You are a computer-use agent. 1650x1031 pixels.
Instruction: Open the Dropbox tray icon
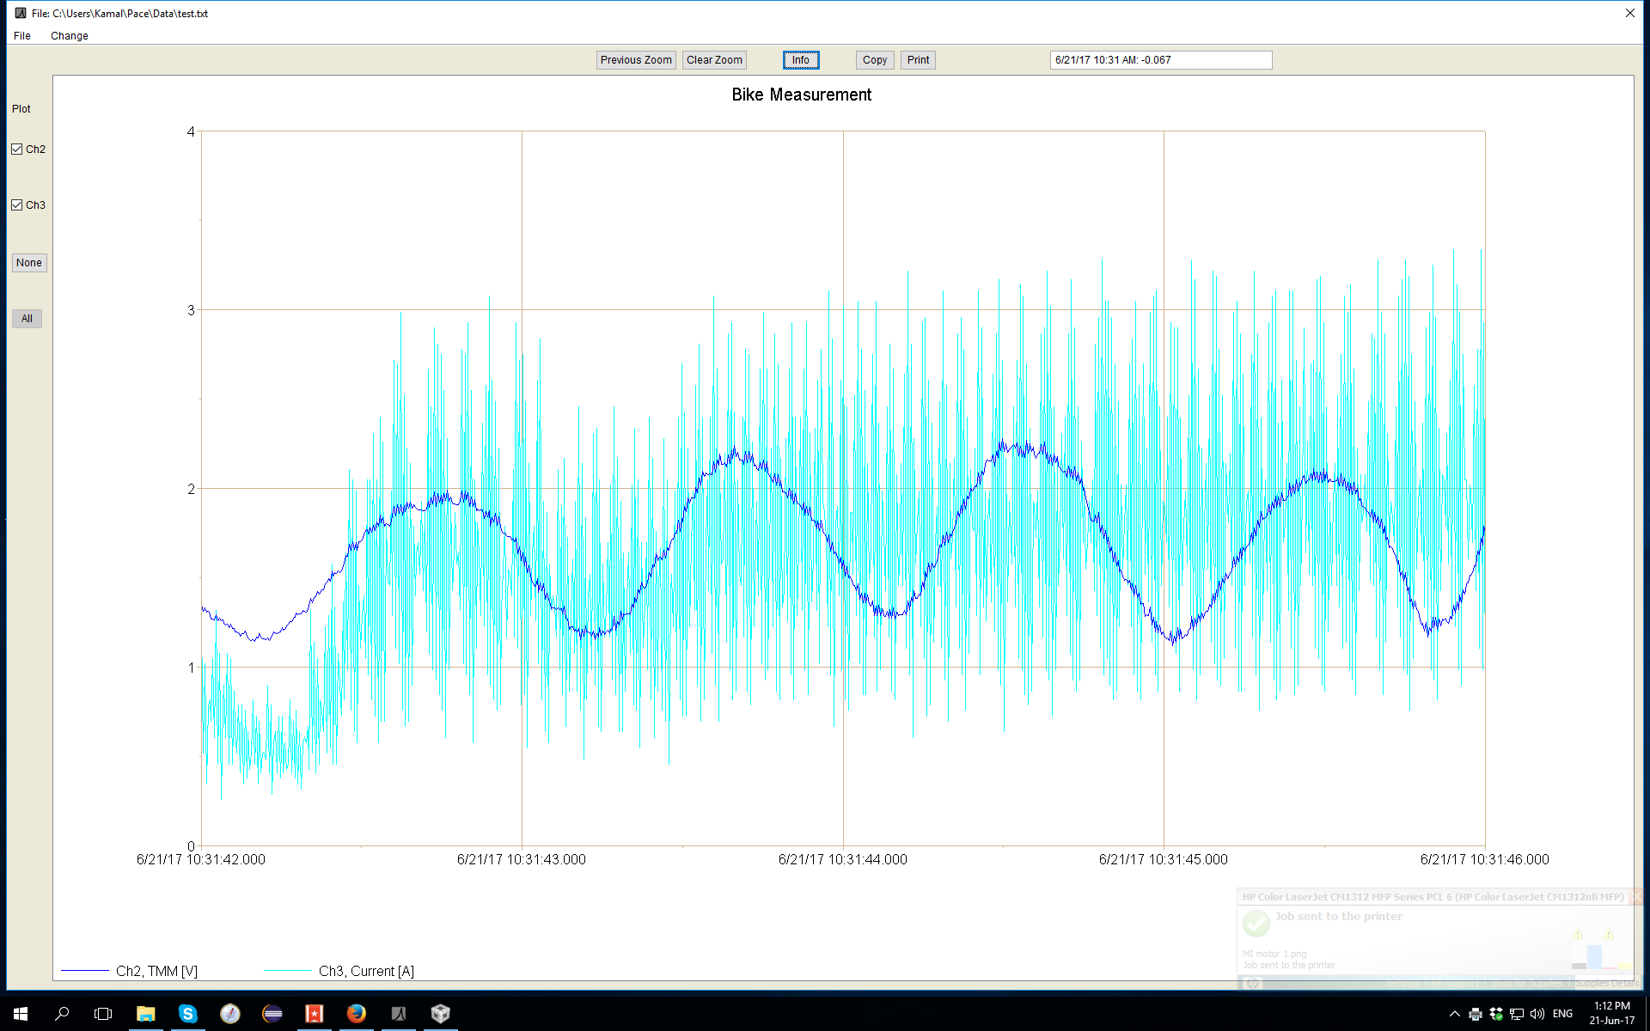(1496, 1014)
